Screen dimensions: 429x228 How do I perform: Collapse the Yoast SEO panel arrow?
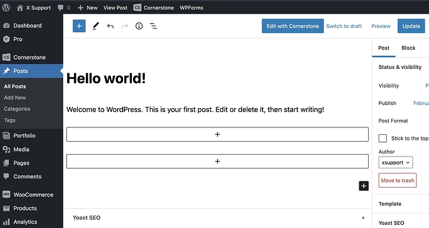pos(363,217)
